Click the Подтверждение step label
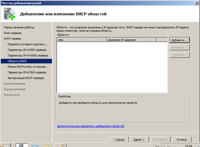The image size is (200, 147). coord(15,84)
